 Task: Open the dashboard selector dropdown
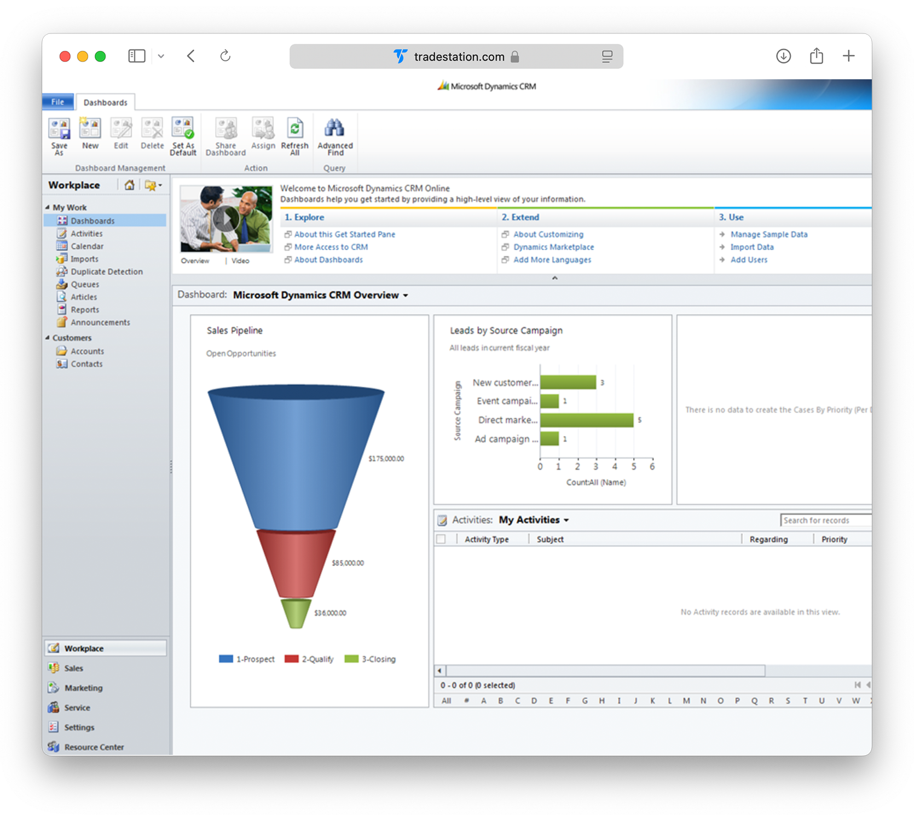406,296
